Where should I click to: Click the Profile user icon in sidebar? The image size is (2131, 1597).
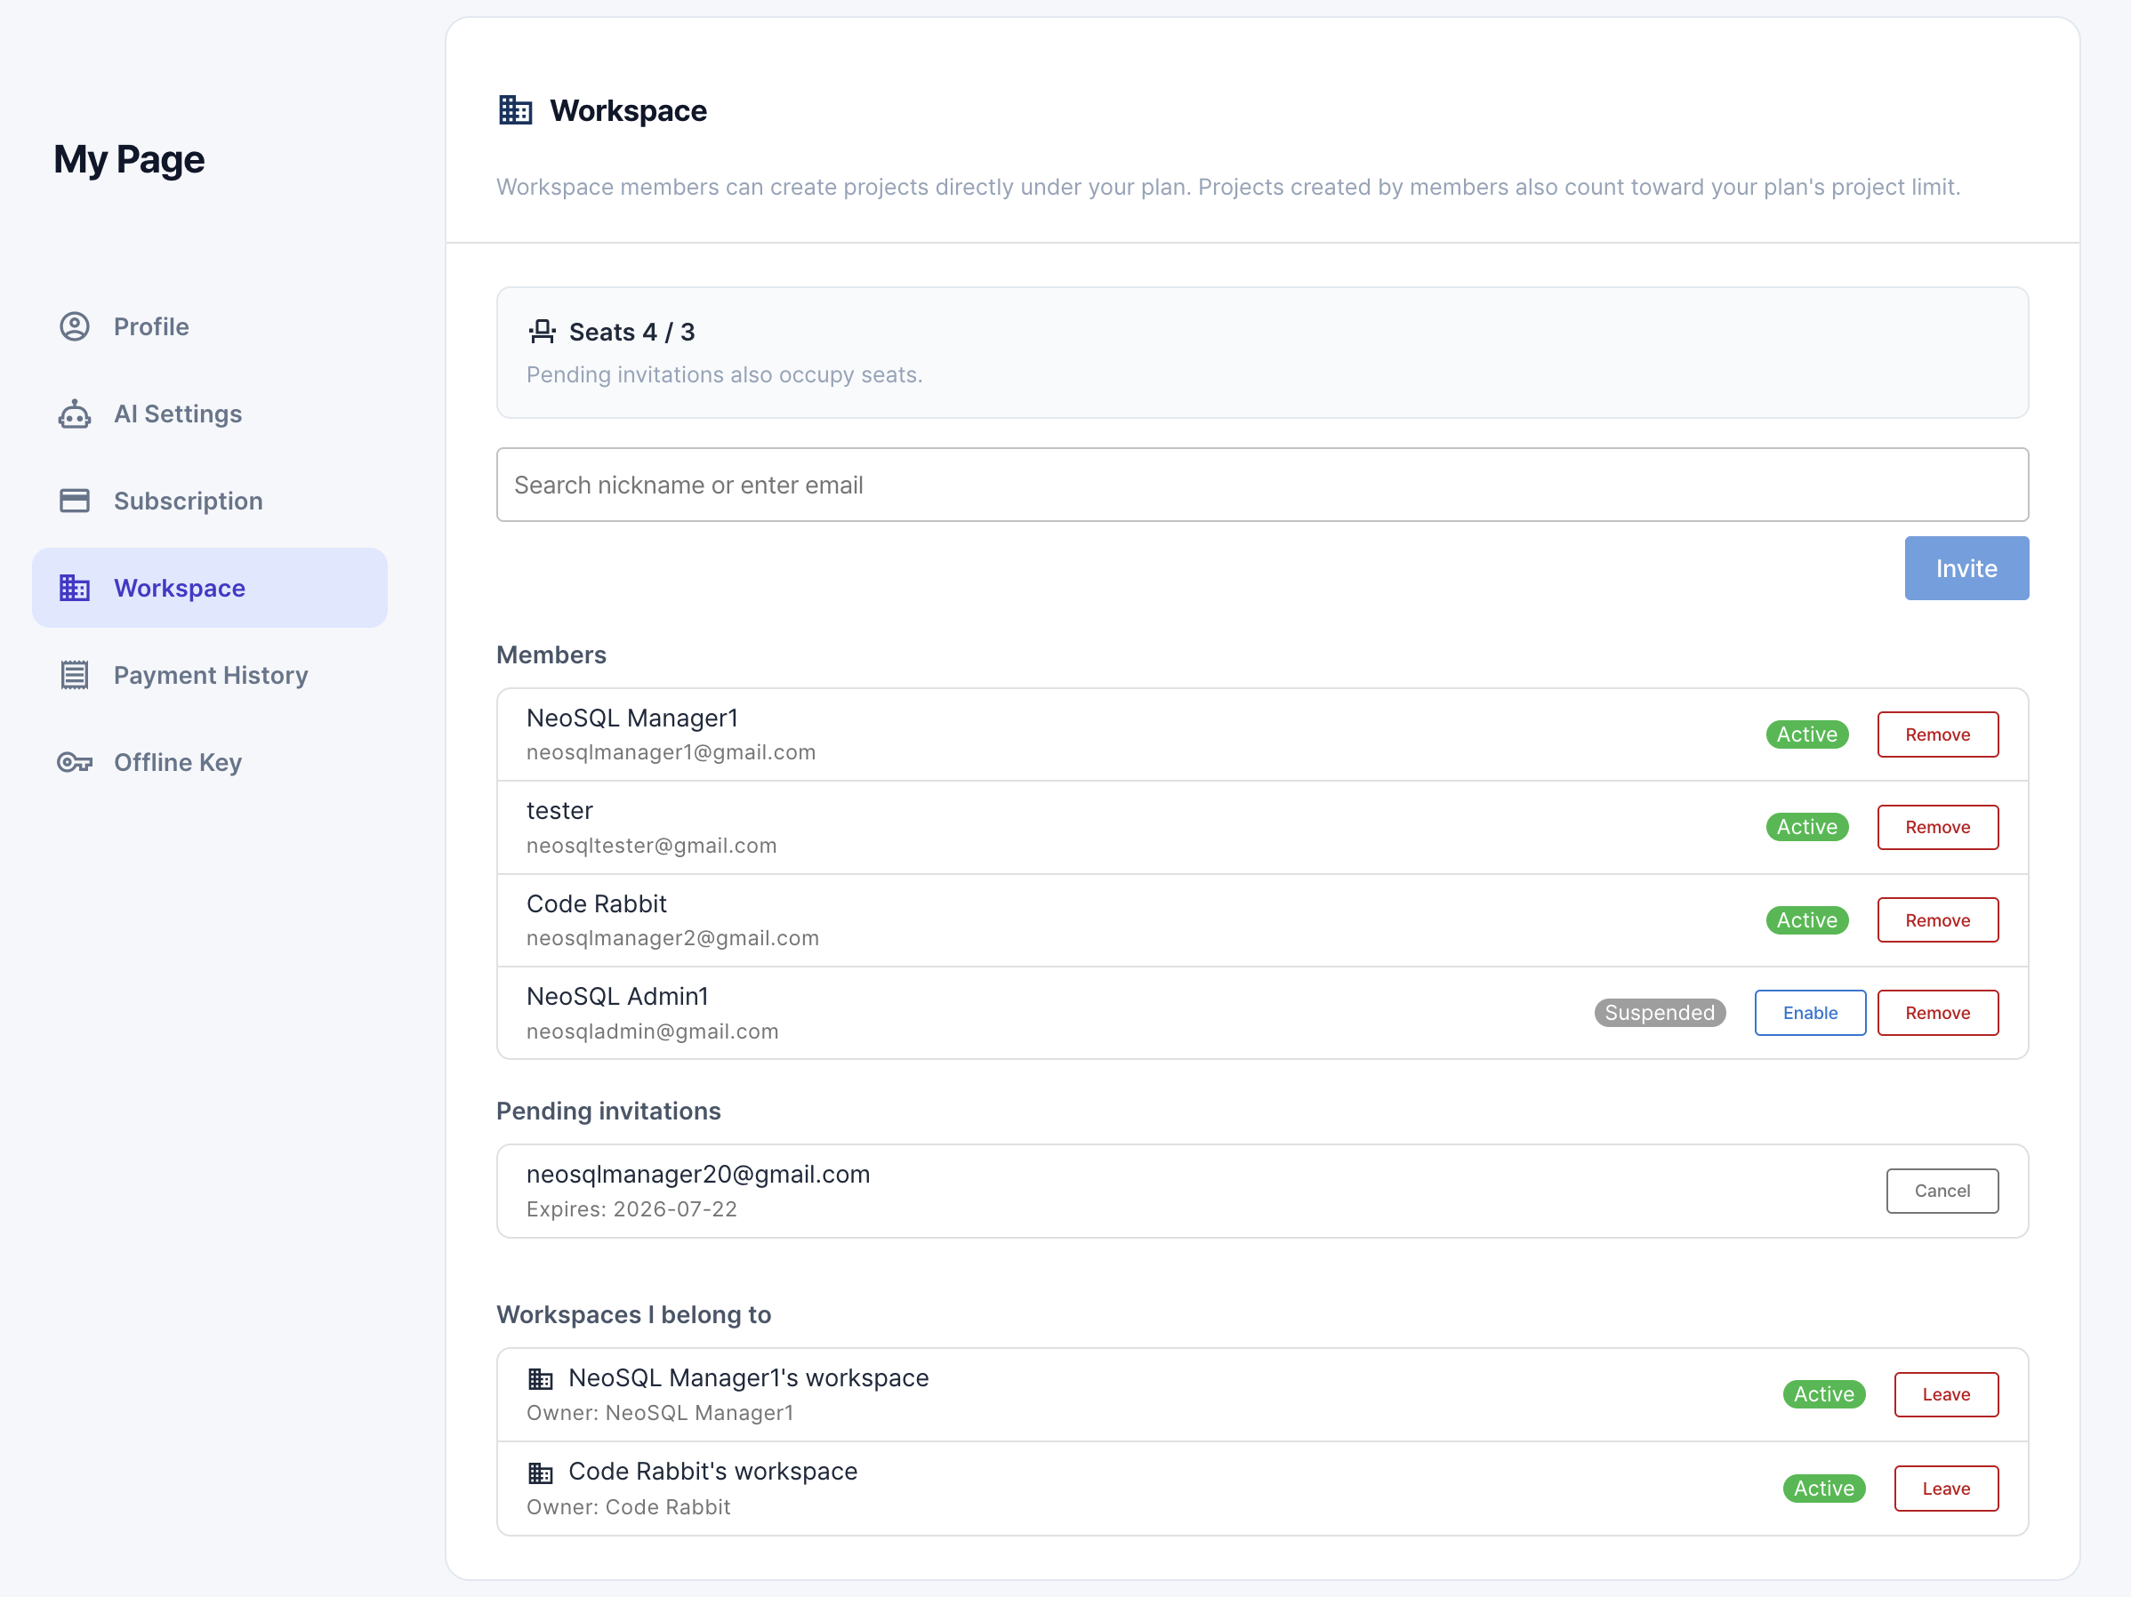74,326
